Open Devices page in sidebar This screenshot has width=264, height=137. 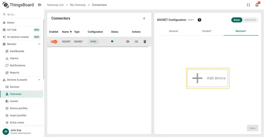click(21, 87)
